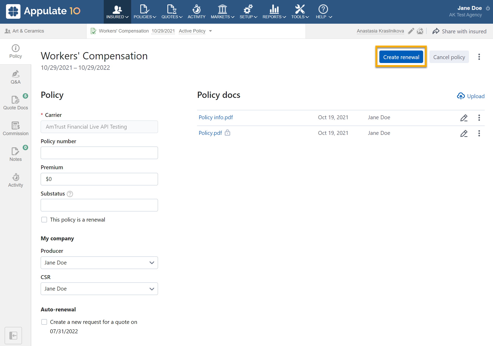Open three-dot menu for Policy.pdf row

(x=479, y=133)
